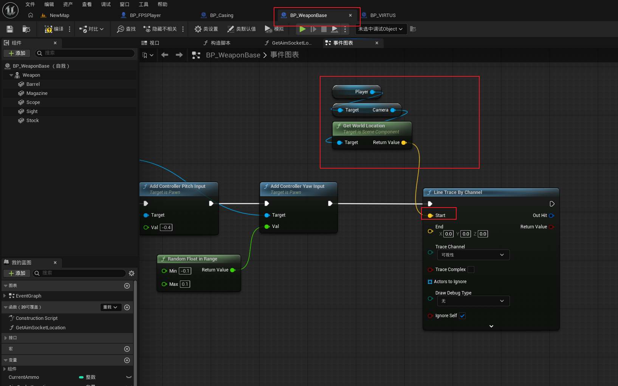Toggle Trace Complex checkbox

click(471, 270)
